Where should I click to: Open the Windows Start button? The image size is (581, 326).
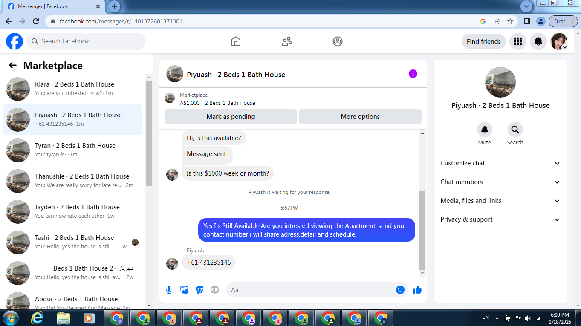pyautogui.click(x=10, y=318)
